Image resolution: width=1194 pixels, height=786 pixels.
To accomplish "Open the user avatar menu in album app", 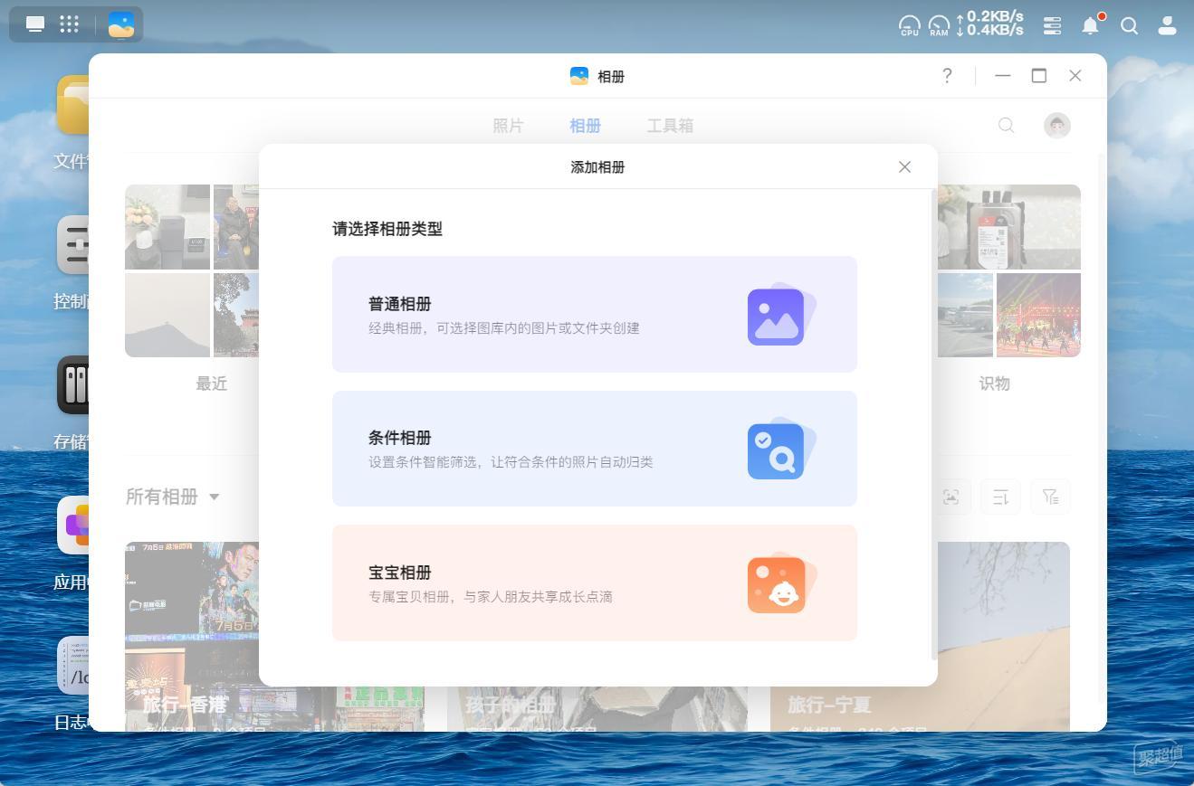I will click(x=1056, y=125).
